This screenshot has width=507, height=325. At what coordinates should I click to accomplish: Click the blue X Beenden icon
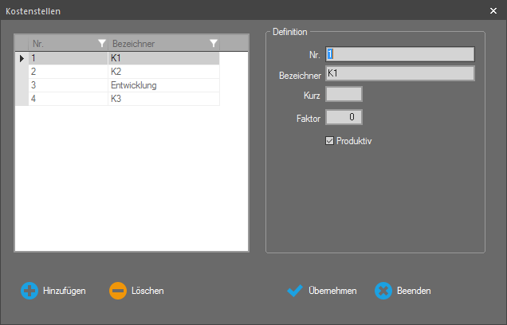click(x=383, y=291)
